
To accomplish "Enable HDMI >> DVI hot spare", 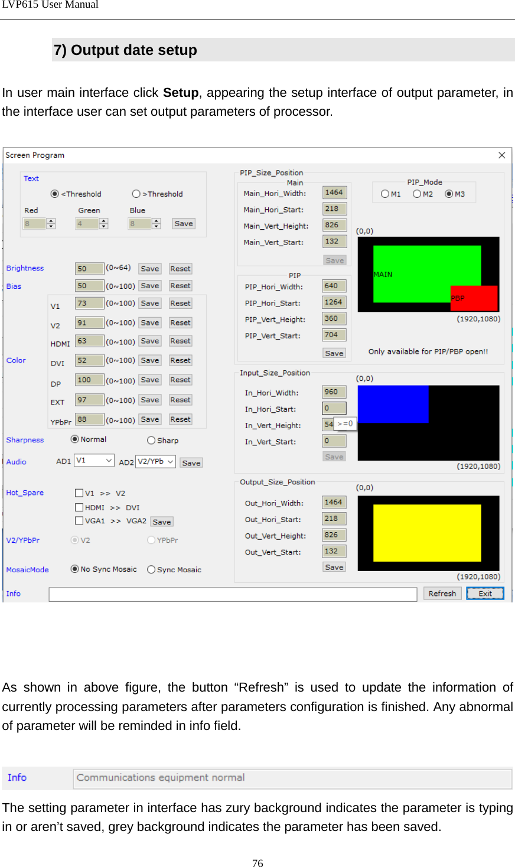I will (x=79, y=507).
